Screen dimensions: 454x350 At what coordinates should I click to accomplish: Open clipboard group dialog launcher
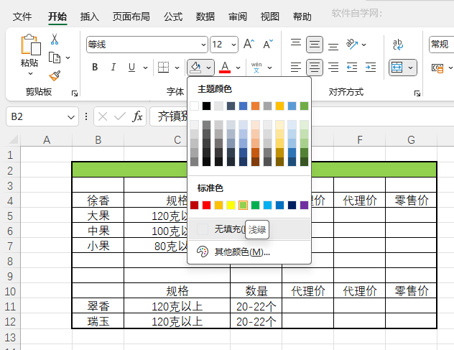(75, 93)
